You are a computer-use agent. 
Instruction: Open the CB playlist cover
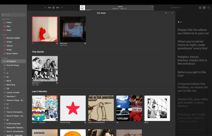click(129, 108)
